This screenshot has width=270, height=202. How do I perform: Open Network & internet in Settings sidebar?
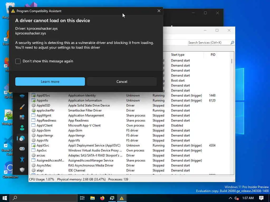click(x=22, y=96)
